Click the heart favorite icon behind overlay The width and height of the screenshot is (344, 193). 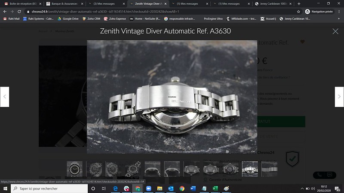(302, 42)
